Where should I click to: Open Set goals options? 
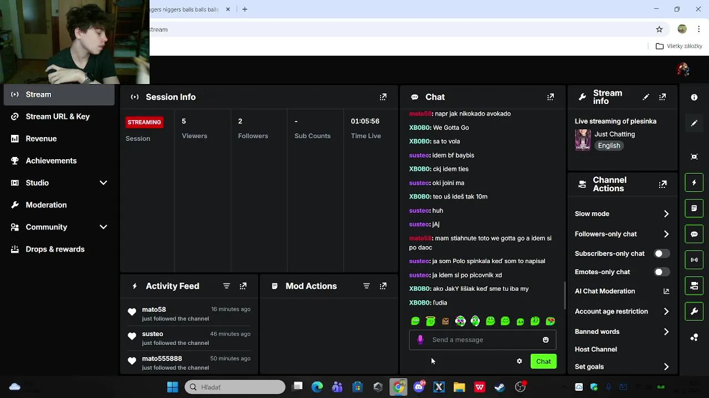622,367
